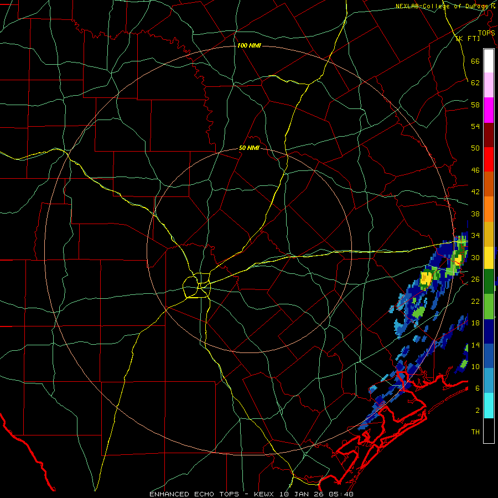Image resolution: width=498 pixels, height=498 pixels.
Task: Click the legend value "6"
Action: click(478, 388)
